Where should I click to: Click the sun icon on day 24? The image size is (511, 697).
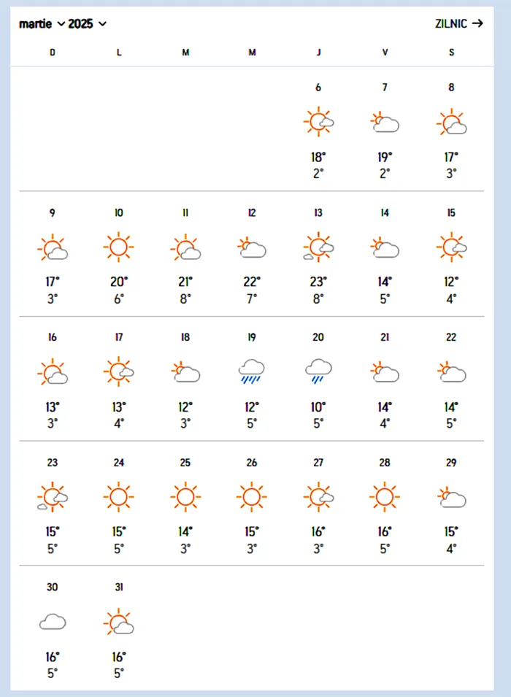[x=118, y=497]
